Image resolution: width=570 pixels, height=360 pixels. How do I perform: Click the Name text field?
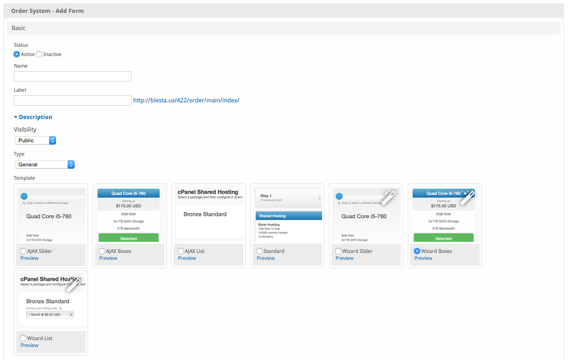coord(73,76)
